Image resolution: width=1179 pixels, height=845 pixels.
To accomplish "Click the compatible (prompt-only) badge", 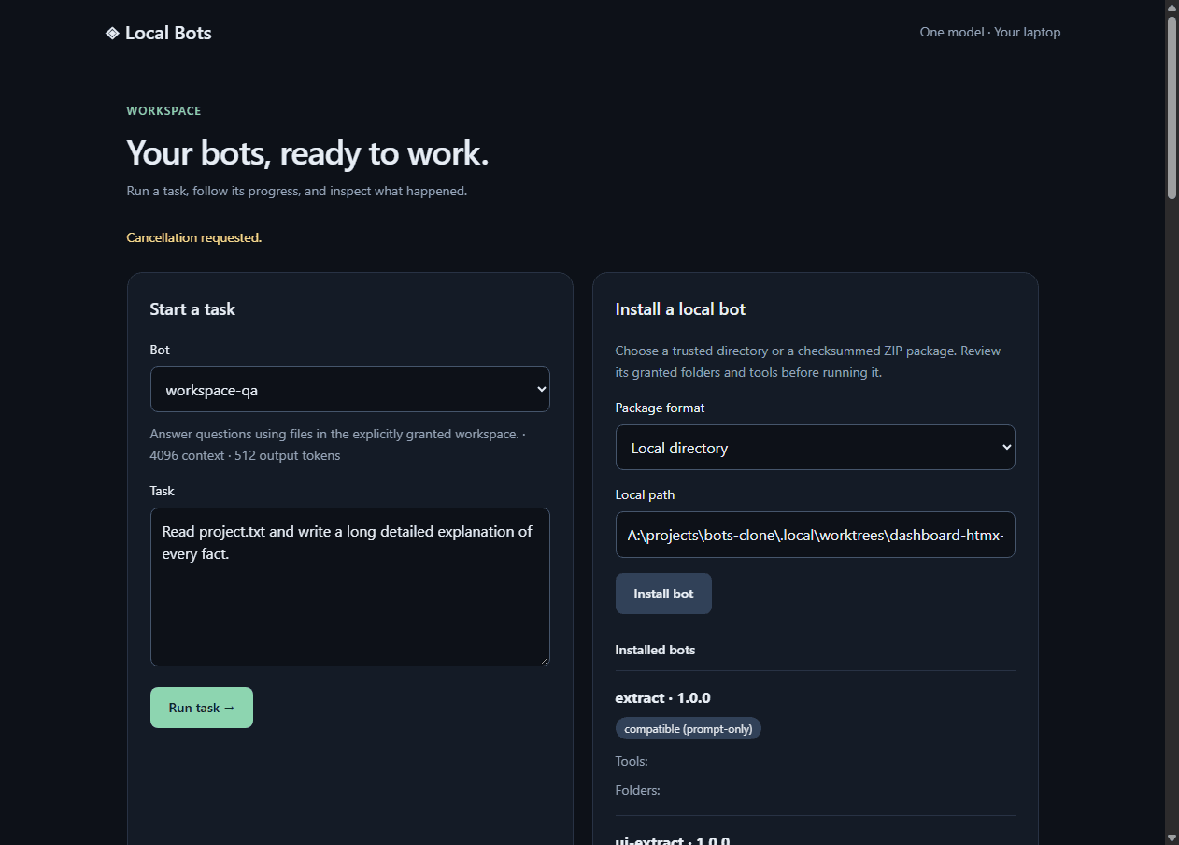I will (x=689, y=728).
